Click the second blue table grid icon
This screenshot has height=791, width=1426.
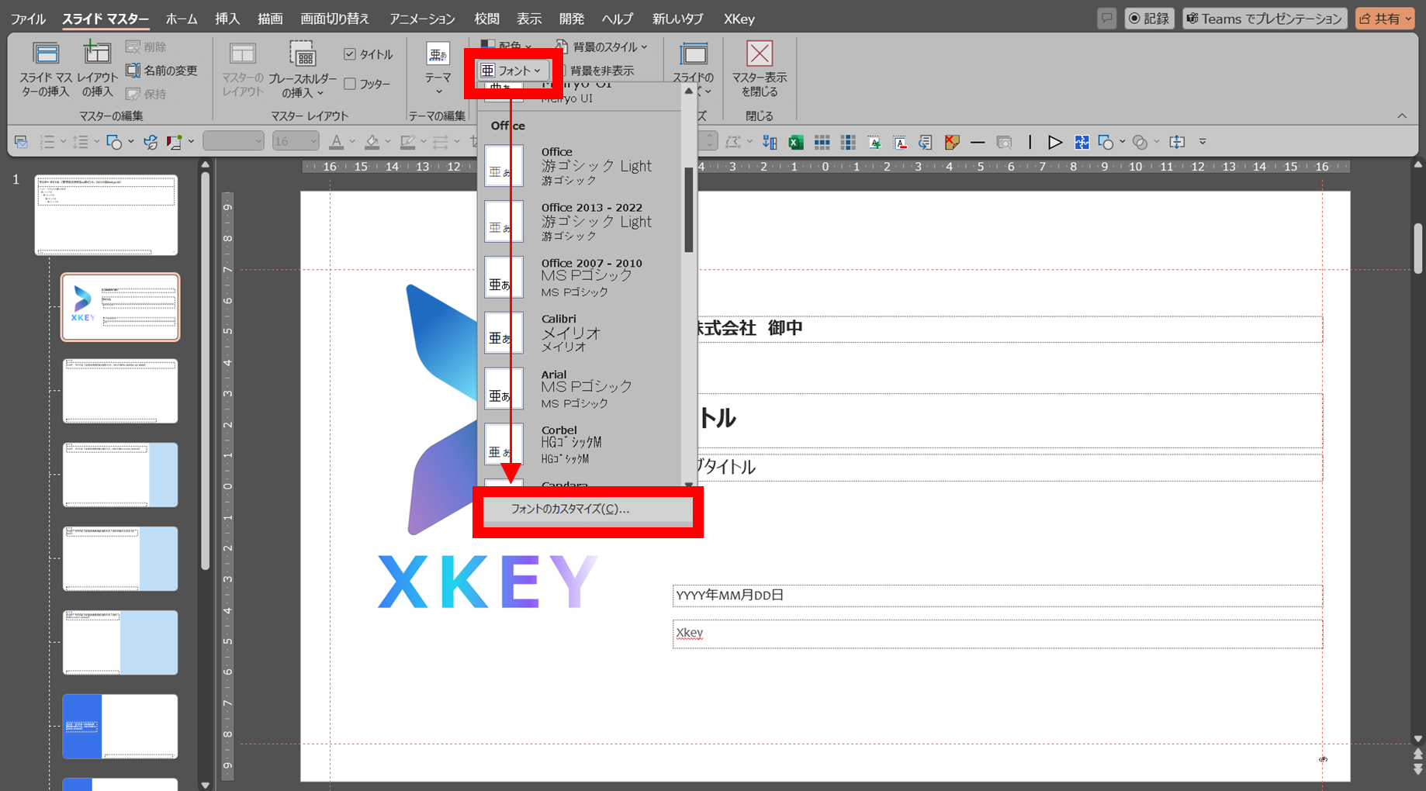click(x=848, y=142)
